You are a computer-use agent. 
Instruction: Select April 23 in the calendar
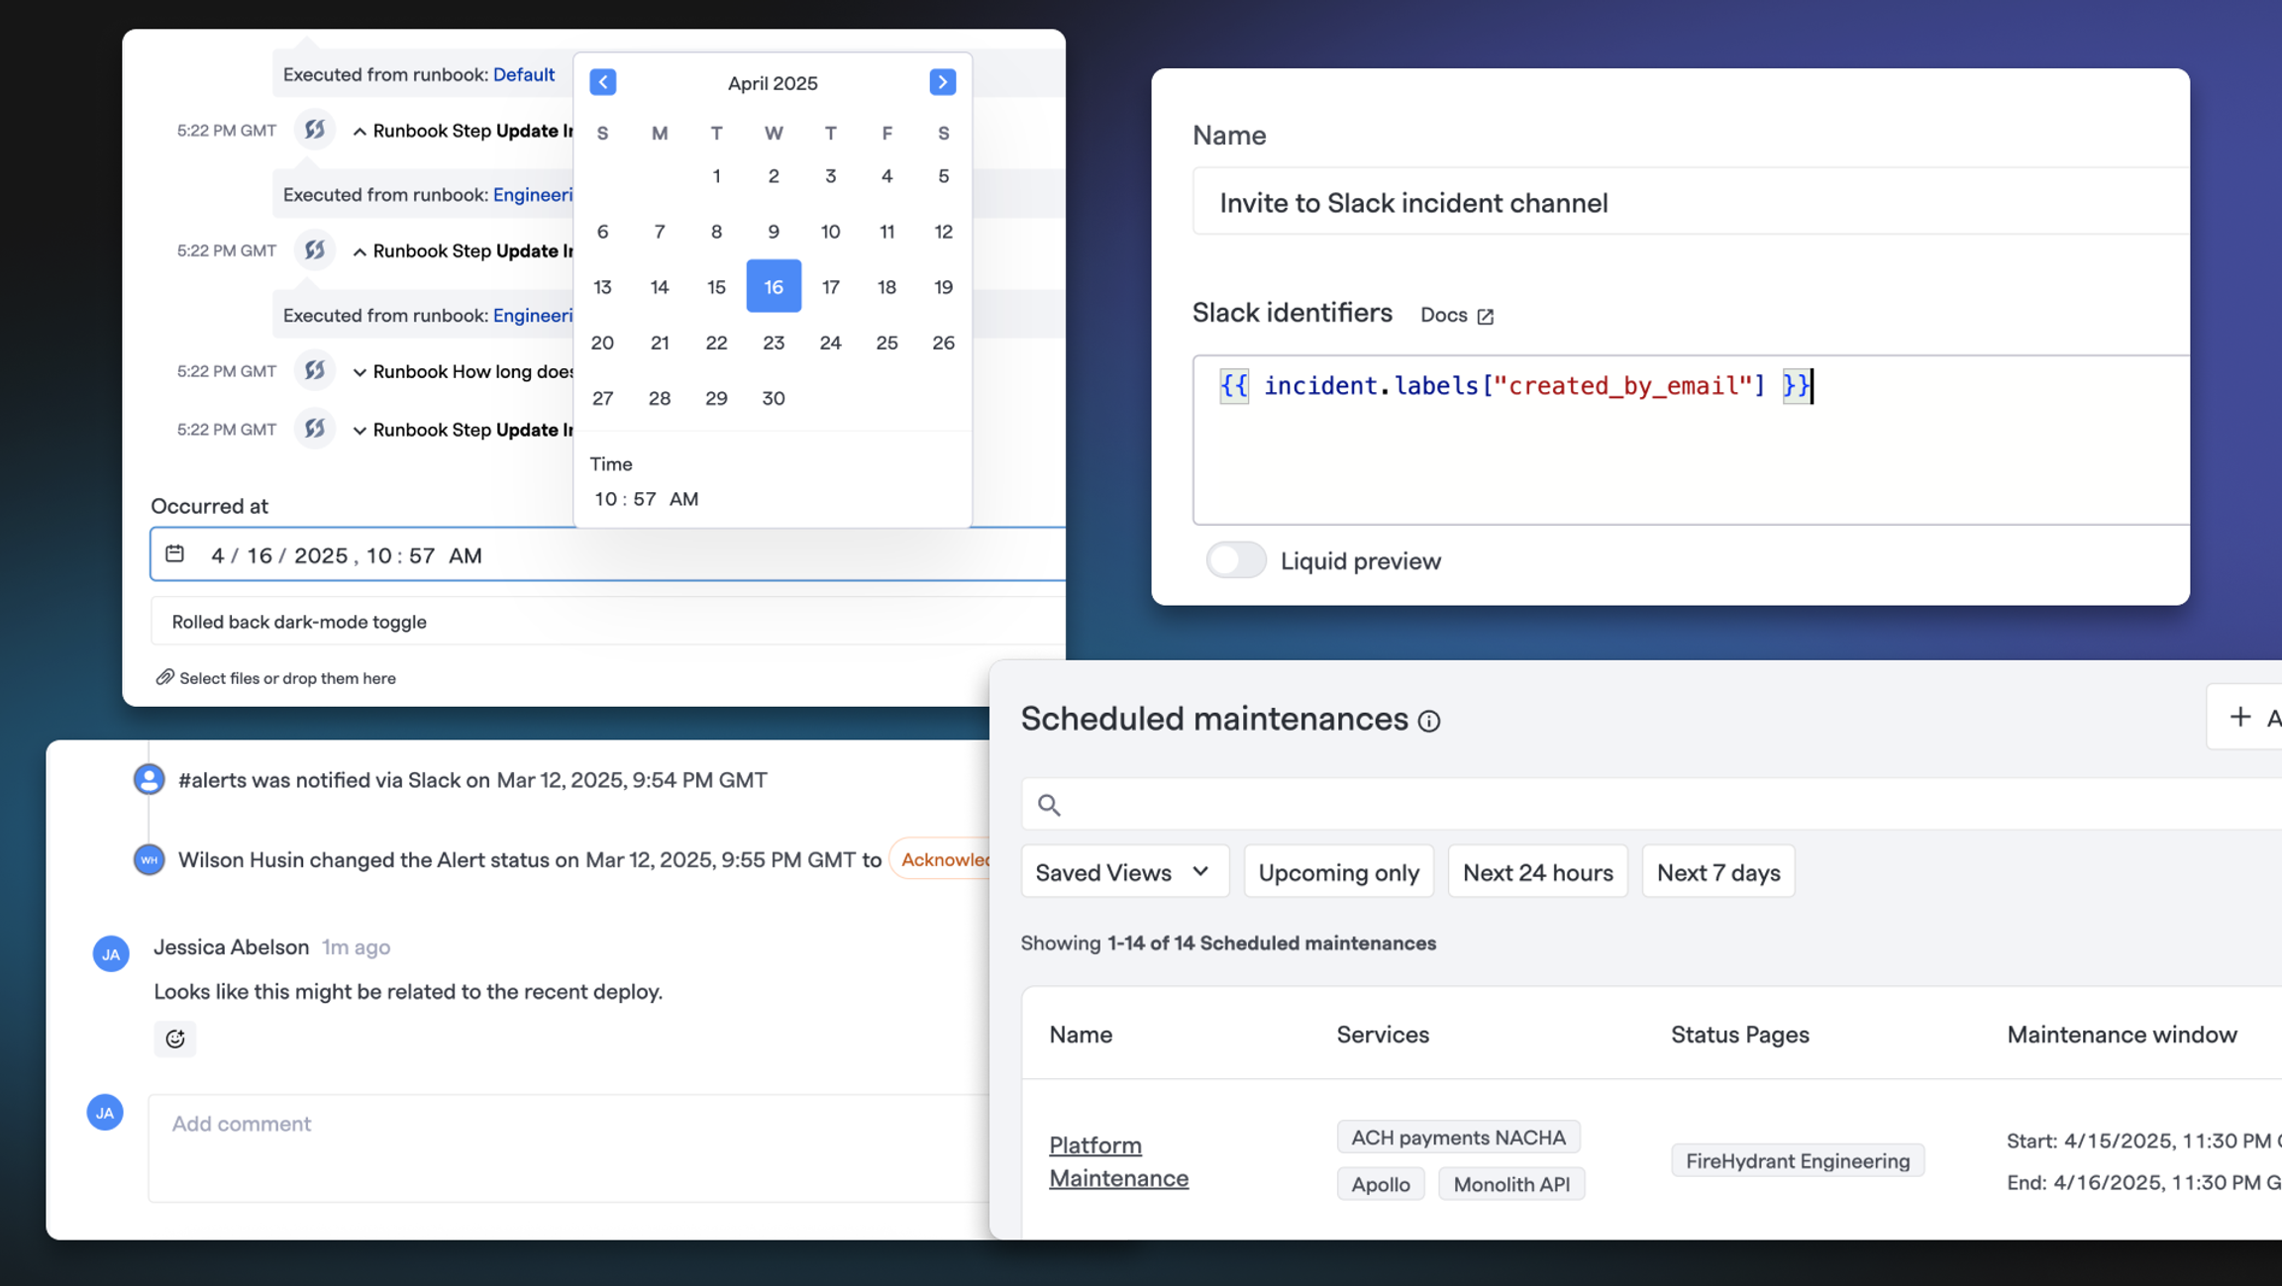click(x=774, y=342)
